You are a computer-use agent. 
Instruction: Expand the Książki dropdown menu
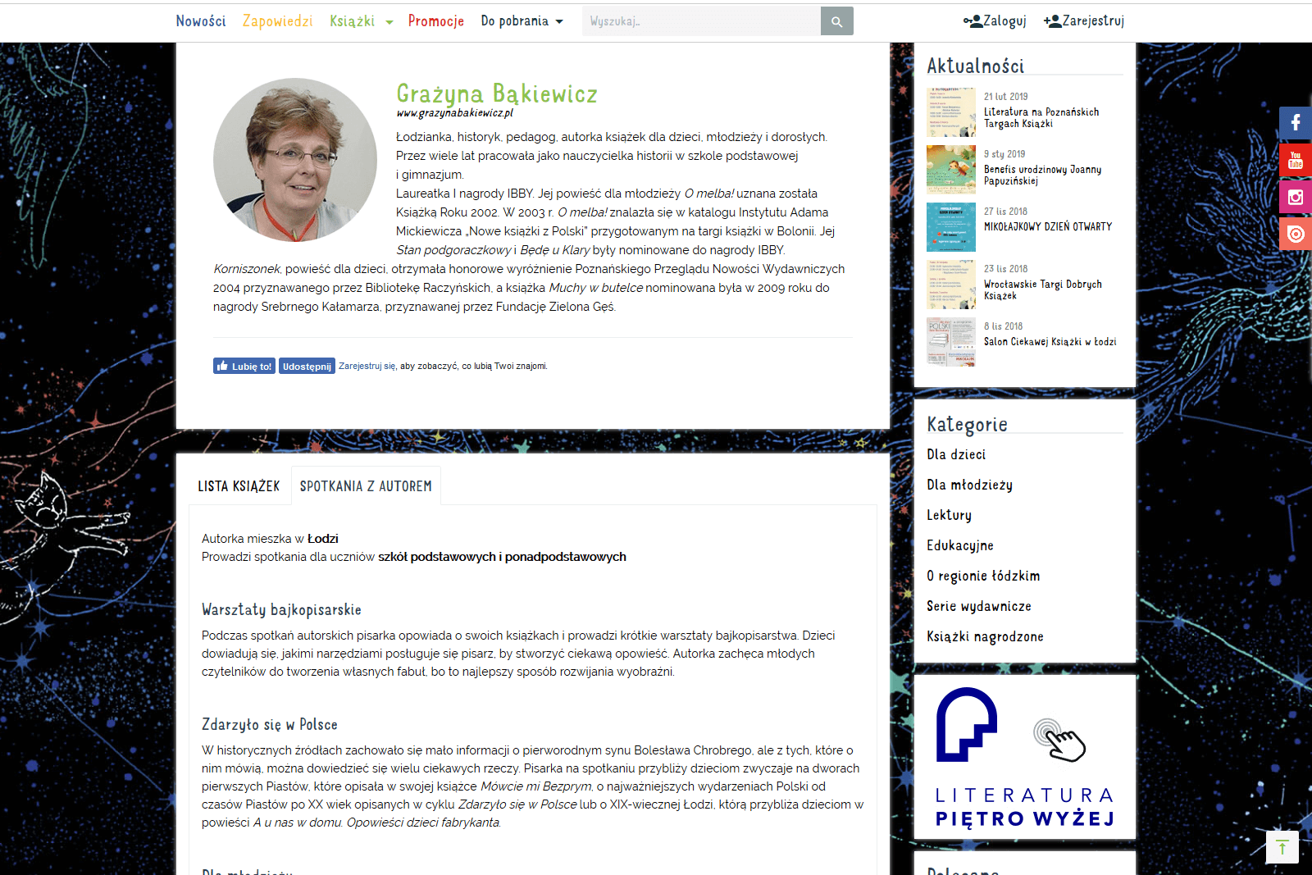click(x=361, y=21)
